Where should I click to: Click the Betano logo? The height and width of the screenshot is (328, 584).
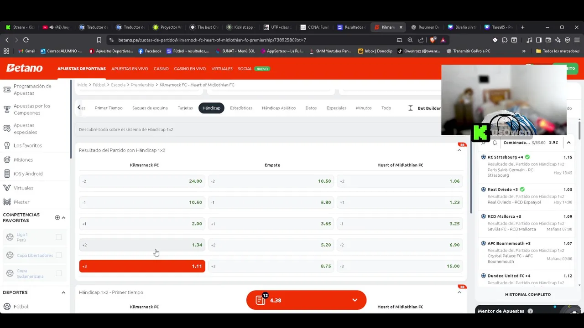25,68
